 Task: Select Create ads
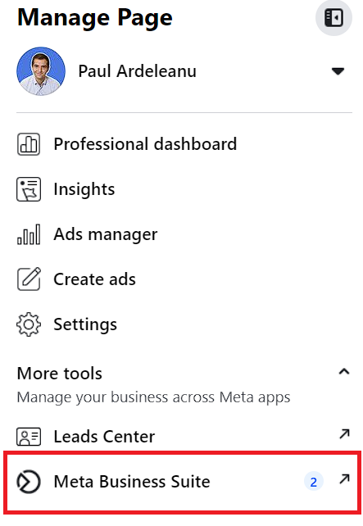click(94, 279)
